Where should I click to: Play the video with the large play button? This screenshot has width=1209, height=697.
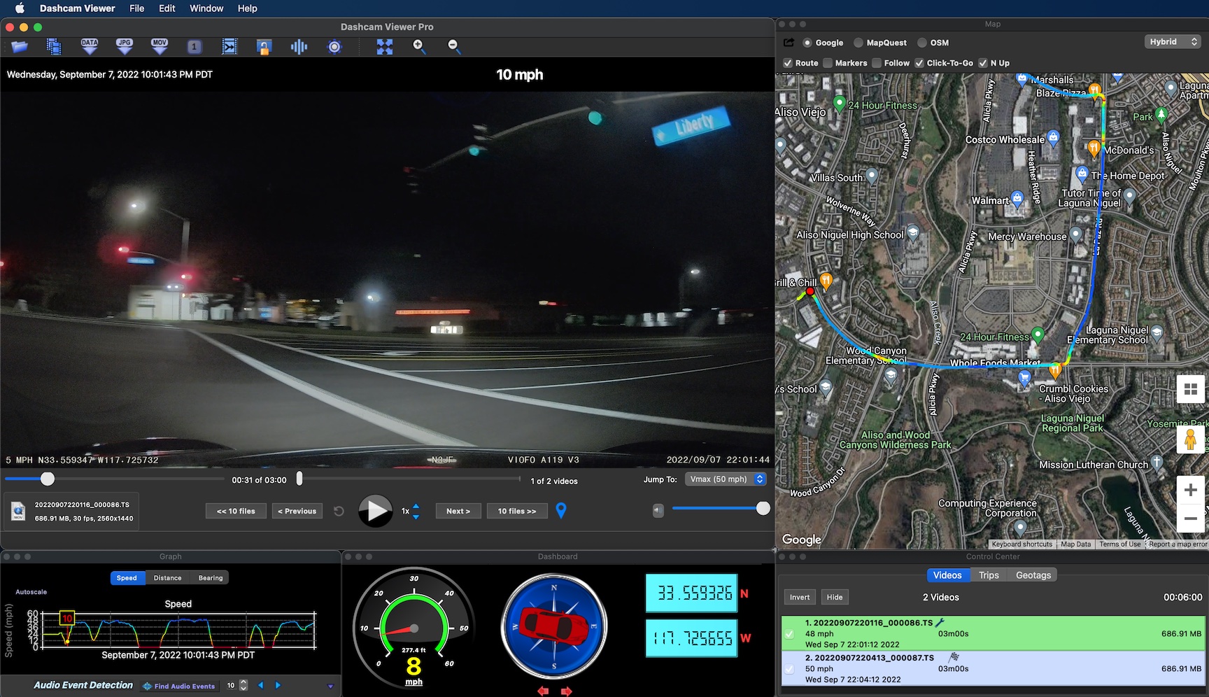(376, 512)
